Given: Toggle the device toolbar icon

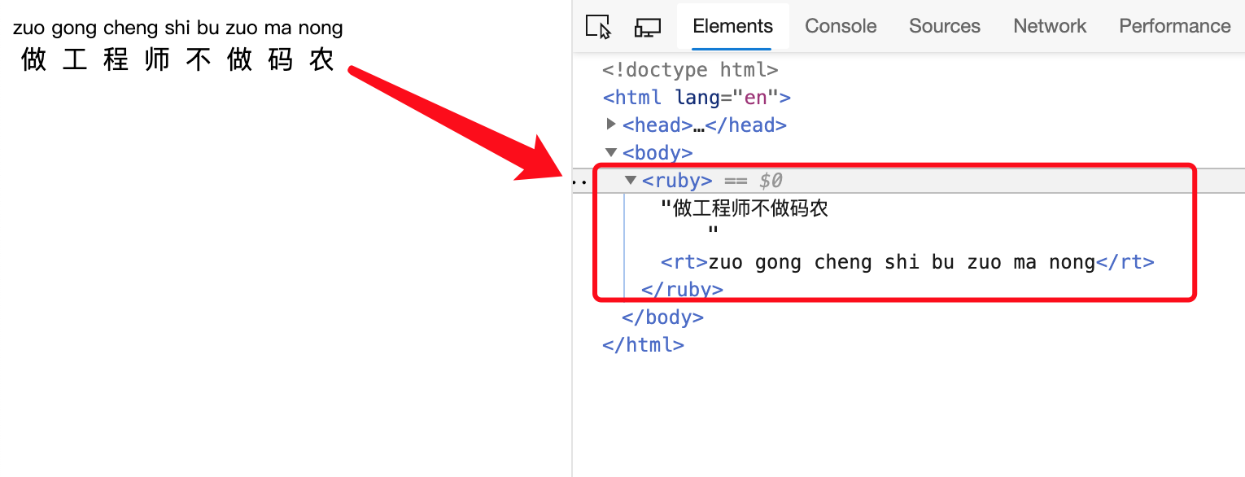Looking at the screenshot, I should point(648,27).
